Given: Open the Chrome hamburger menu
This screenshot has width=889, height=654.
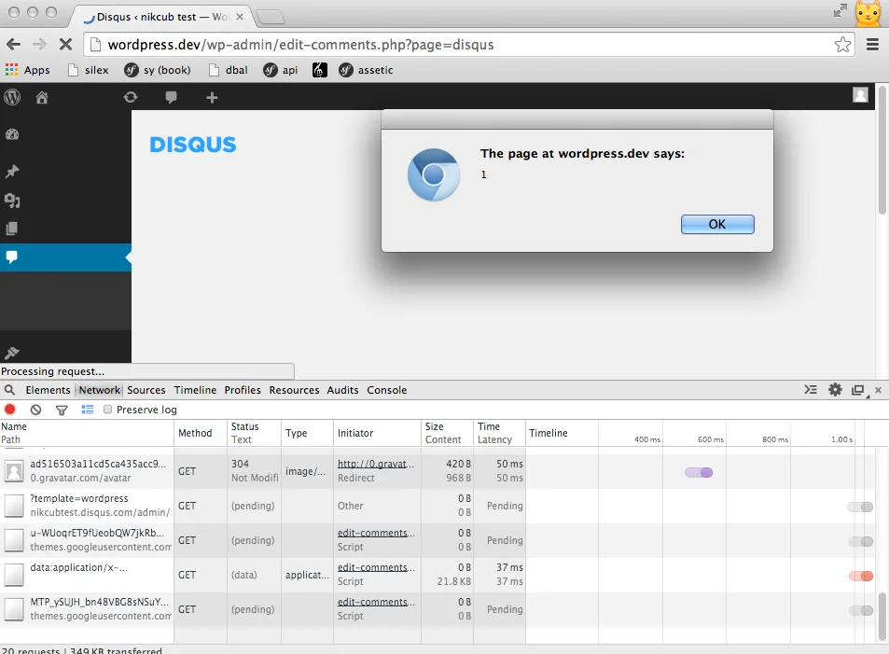Looking at the screenshot, I should pyautogui.click(x=872, y=45).
